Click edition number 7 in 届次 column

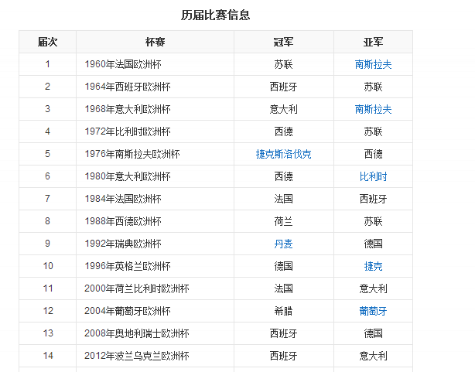point(47,199)
